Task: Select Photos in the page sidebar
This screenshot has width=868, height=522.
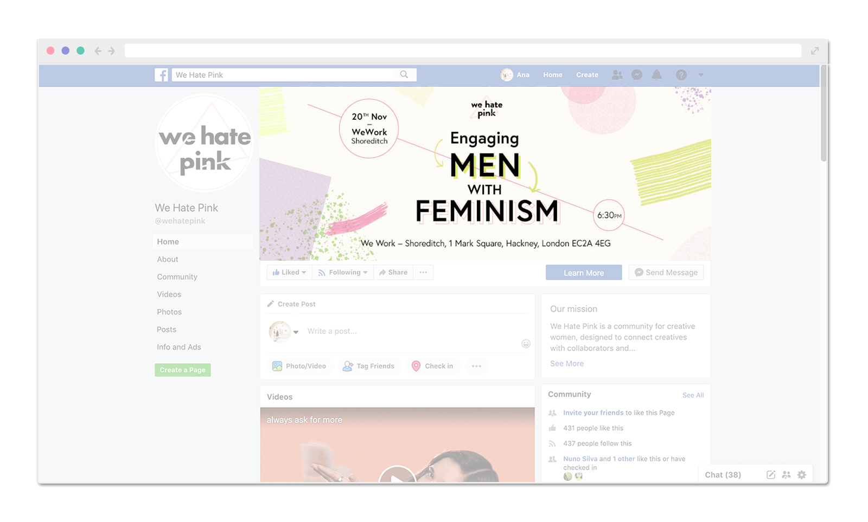Action: 169,312
